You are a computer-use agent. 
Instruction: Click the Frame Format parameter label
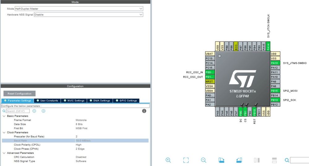pyautogui.click(x=23, y=120)
